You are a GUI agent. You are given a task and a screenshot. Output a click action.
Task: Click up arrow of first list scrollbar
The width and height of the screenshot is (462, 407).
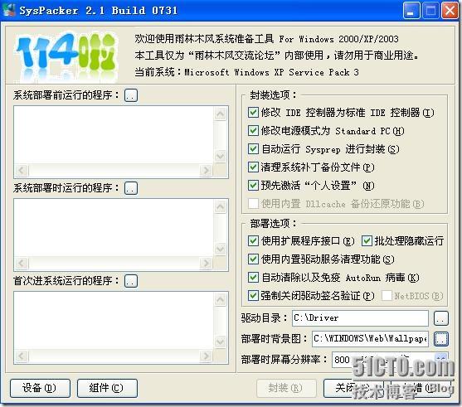221,114
